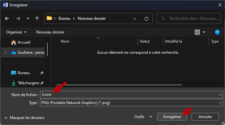This screenshot has width=225, height=125.
Task: Click the chevron between Bureau and Nouveau dossier
Action: tap(74, 19)
